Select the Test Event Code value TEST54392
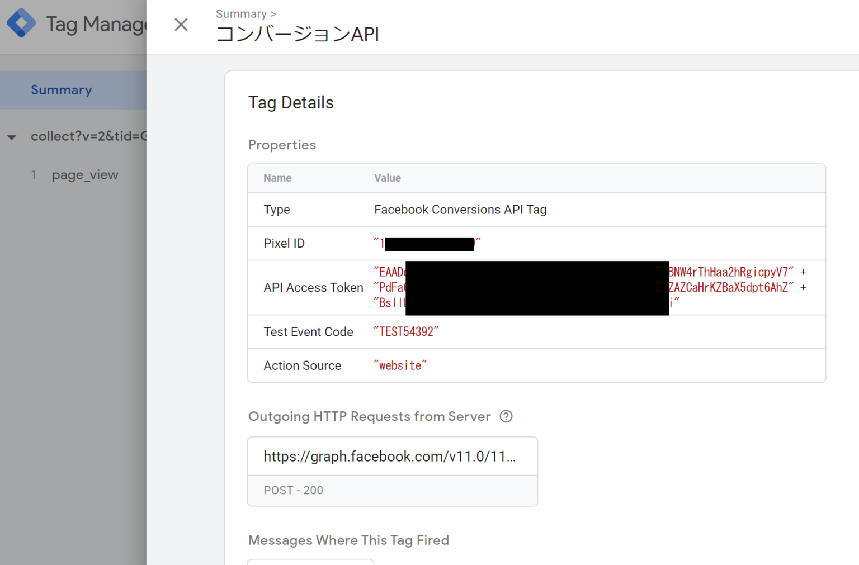 (x=407, y=331)
